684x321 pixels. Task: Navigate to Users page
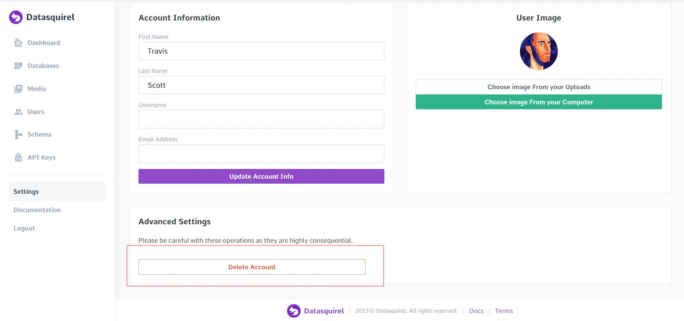tap(36, 112)
